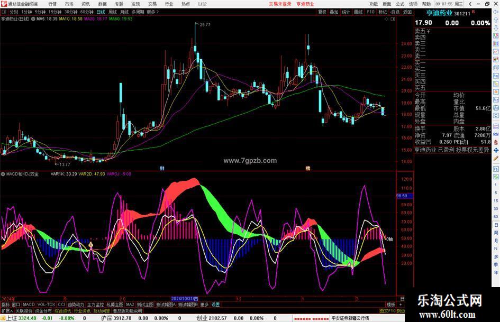Select the 月 period button on right edge
Viewport: 500px width, 322px height.
pyautogui.click(x=496, y=241)
